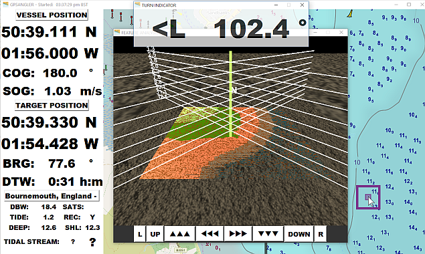
Task: Click the triple down-arrow button
Action: tap(268, 234)
